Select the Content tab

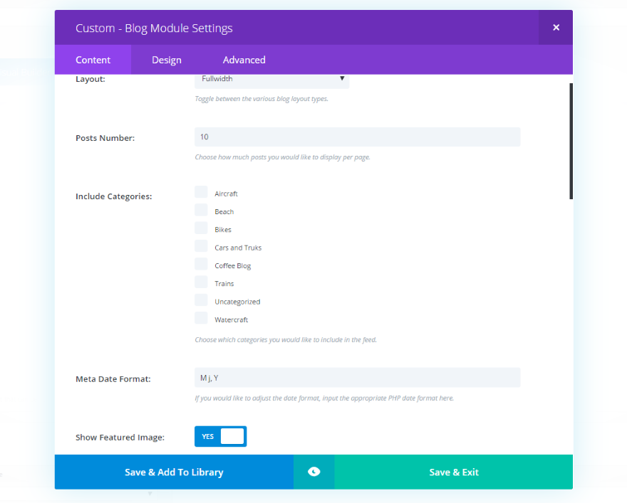coord(93,60)
